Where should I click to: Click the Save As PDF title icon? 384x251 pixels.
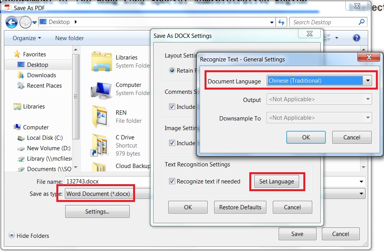[8, 8]
